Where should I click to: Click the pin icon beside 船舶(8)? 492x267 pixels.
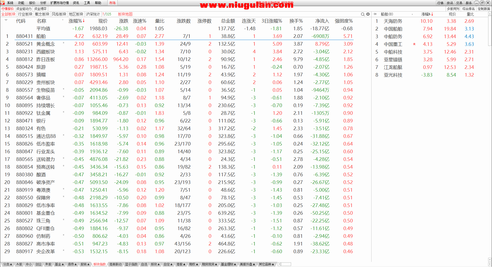(375, 14)
